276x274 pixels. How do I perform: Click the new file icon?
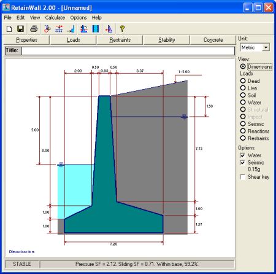[x=9, y=29]
